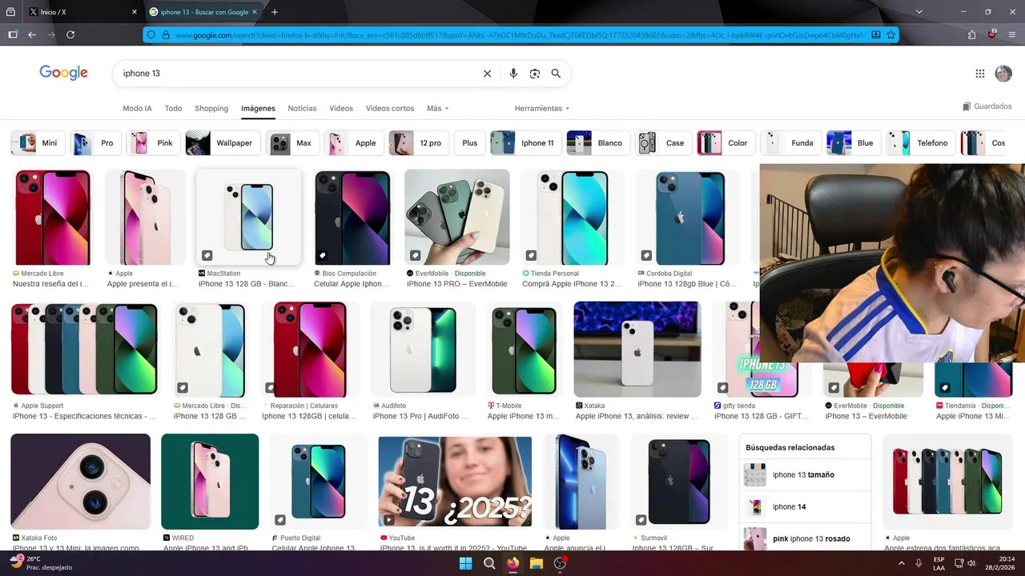Submit search with the magnifier icon
This screenshot has width=1025, height=576.
(556, 74)
